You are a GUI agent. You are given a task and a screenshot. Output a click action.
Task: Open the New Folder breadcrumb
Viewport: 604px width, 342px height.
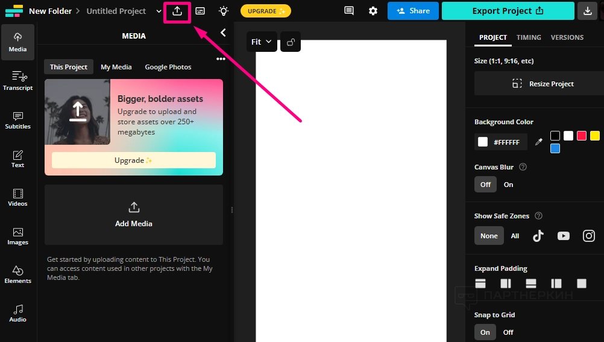point(50,11)
